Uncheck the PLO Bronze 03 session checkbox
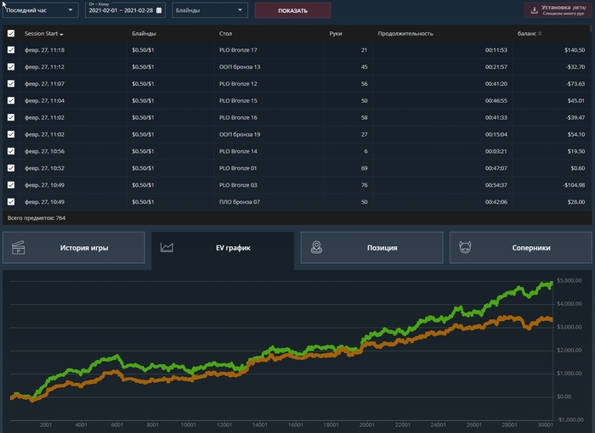 pos(11,185)
